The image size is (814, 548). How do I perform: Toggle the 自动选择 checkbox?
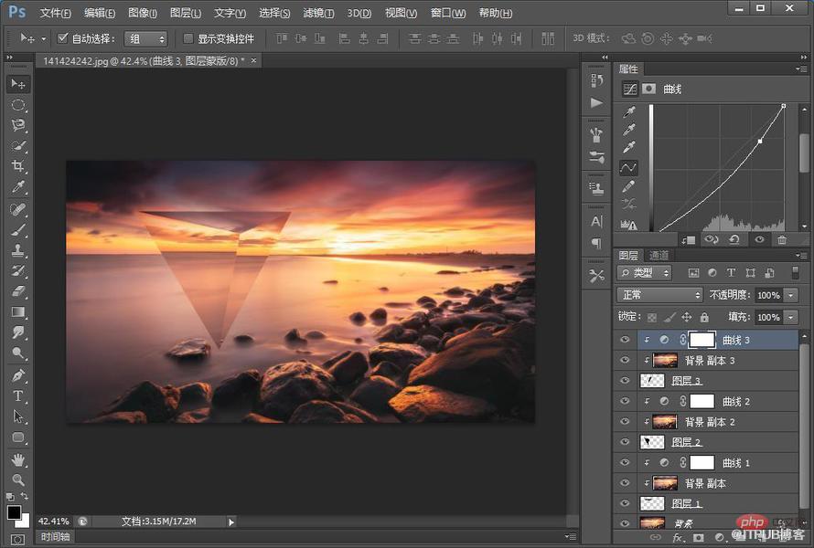pos(63,37)
